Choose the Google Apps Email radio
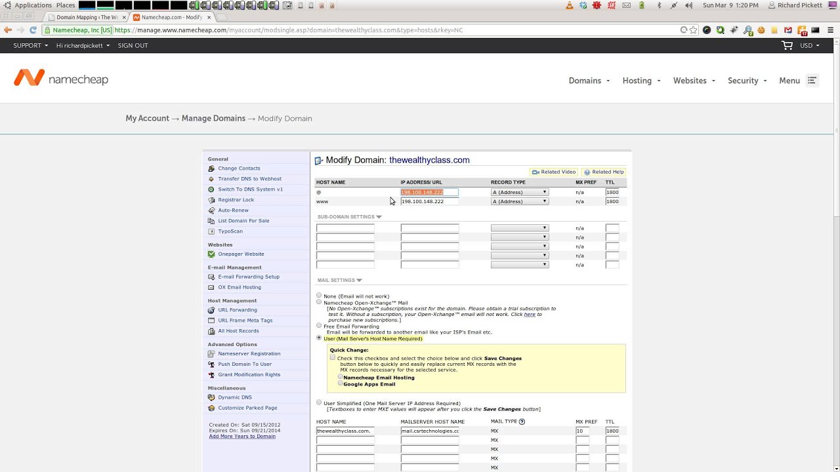Viewport: 840px width, 472px height. [341, 383]
